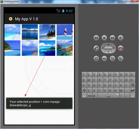Click the emulator Search button
The height and width of the screenshot is (129, 139).
[x=120, y=58]
